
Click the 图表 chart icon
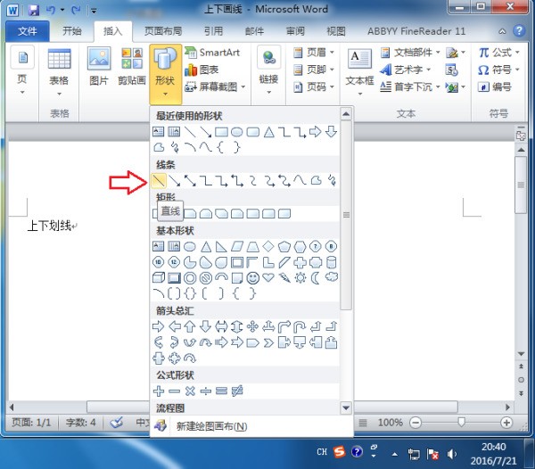coord(202,70)
